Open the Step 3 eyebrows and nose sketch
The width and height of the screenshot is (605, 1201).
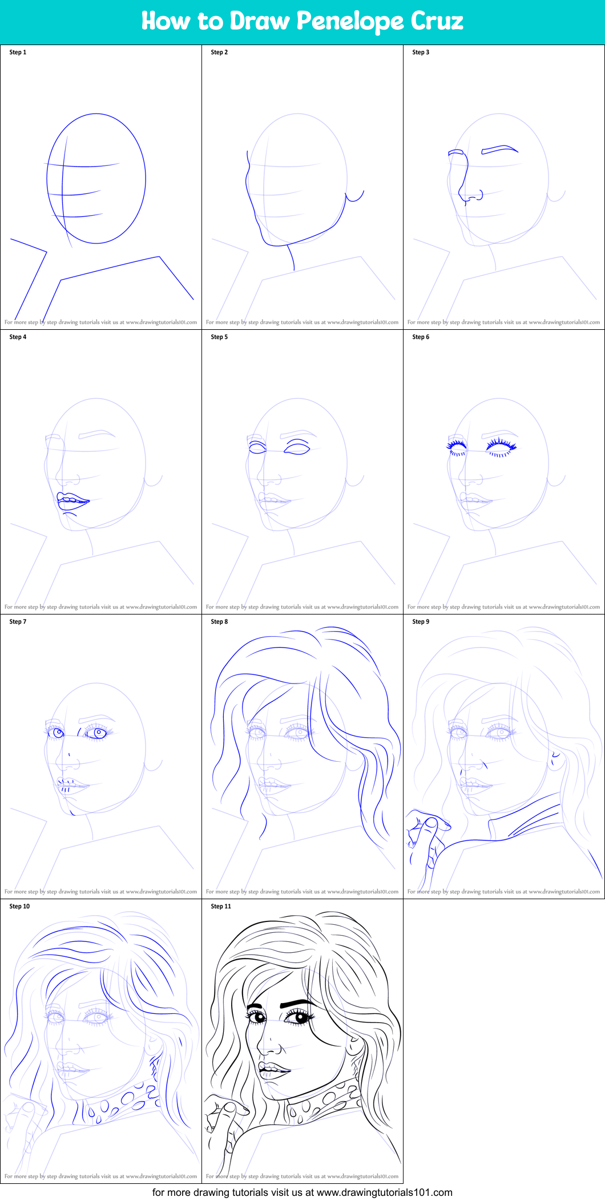(504, 188)
